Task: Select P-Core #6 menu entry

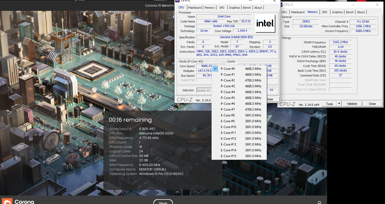Action: (239, 104)
